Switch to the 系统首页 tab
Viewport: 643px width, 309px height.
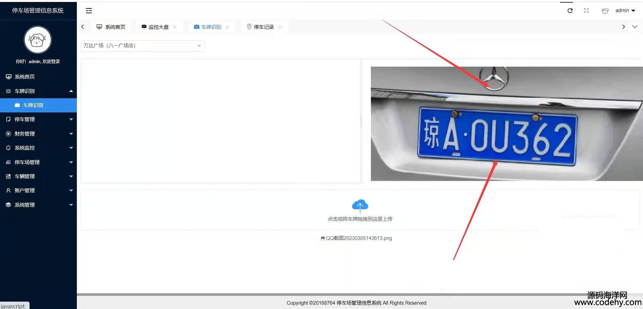point(111,27)
